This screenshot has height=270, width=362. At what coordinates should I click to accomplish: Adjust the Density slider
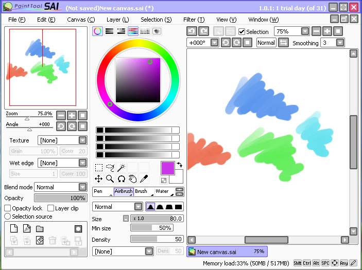click(157, 239)
